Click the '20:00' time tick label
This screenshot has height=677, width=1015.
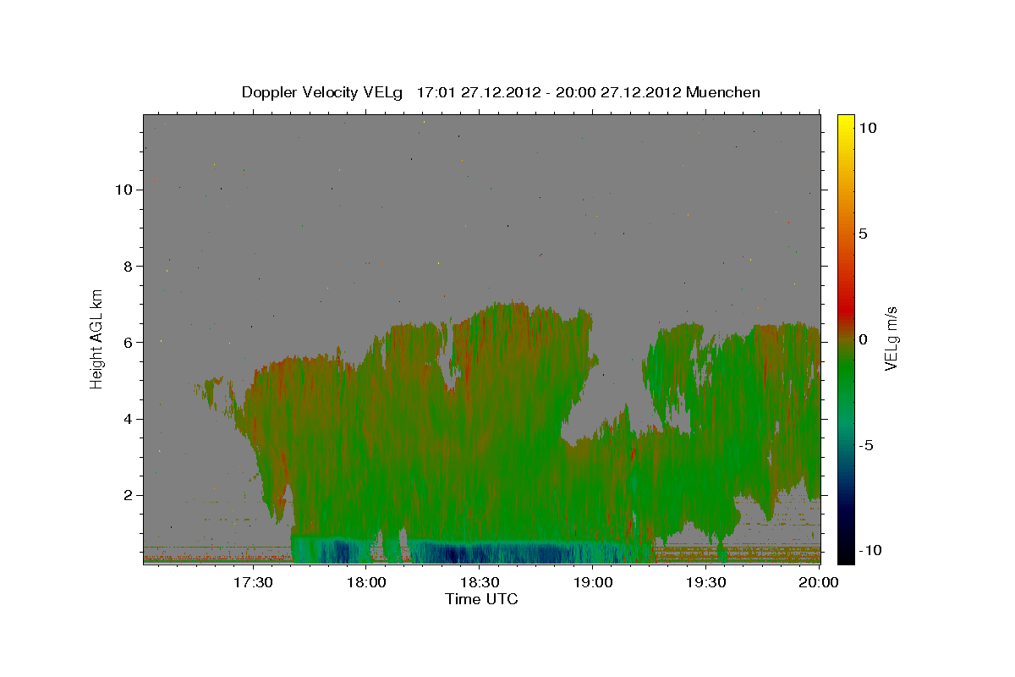(x=819, y=582)
